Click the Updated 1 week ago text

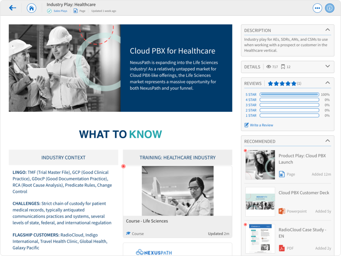pos(104,11)
